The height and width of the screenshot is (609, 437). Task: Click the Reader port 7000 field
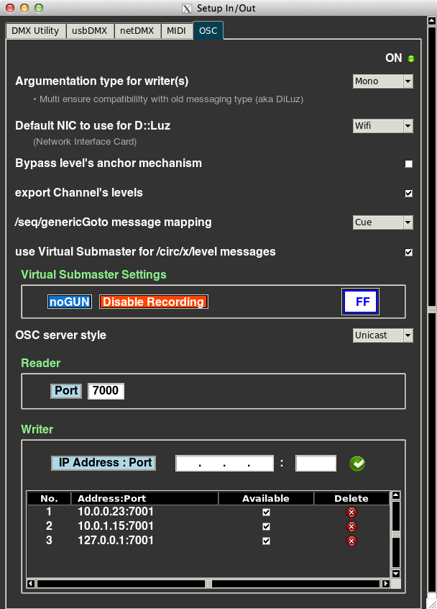point(106,391)
